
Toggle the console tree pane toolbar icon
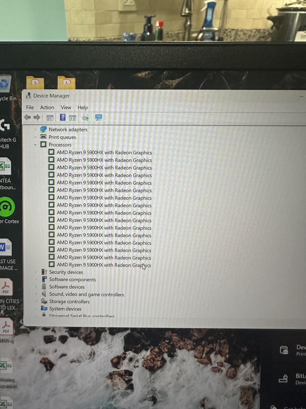(49, 118)
